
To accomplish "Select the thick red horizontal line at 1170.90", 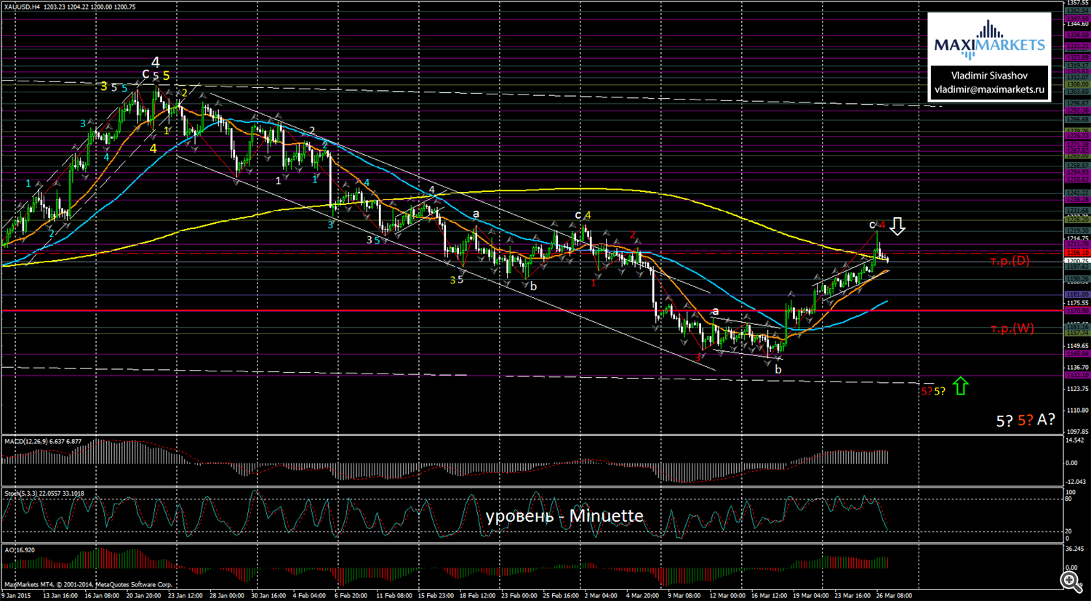I will coord(532,310).
